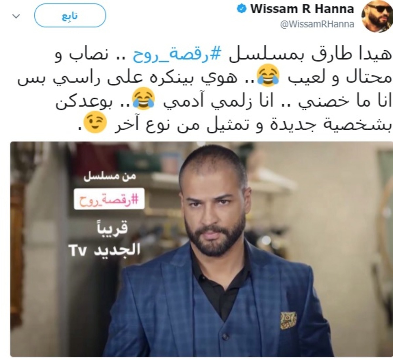The width and height of the screenshot is (393, 359).
Task: Click the tweet's last line starting with بشخصية جديدة
Action: (x=235, y=124)
